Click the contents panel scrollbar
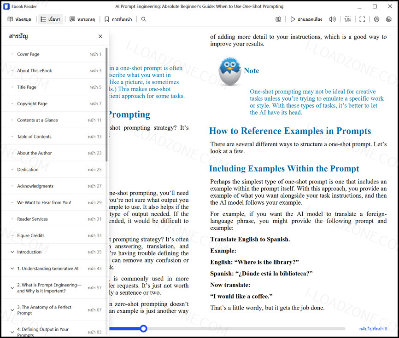This screenshot has height=338, width=399. coord(106,104)
